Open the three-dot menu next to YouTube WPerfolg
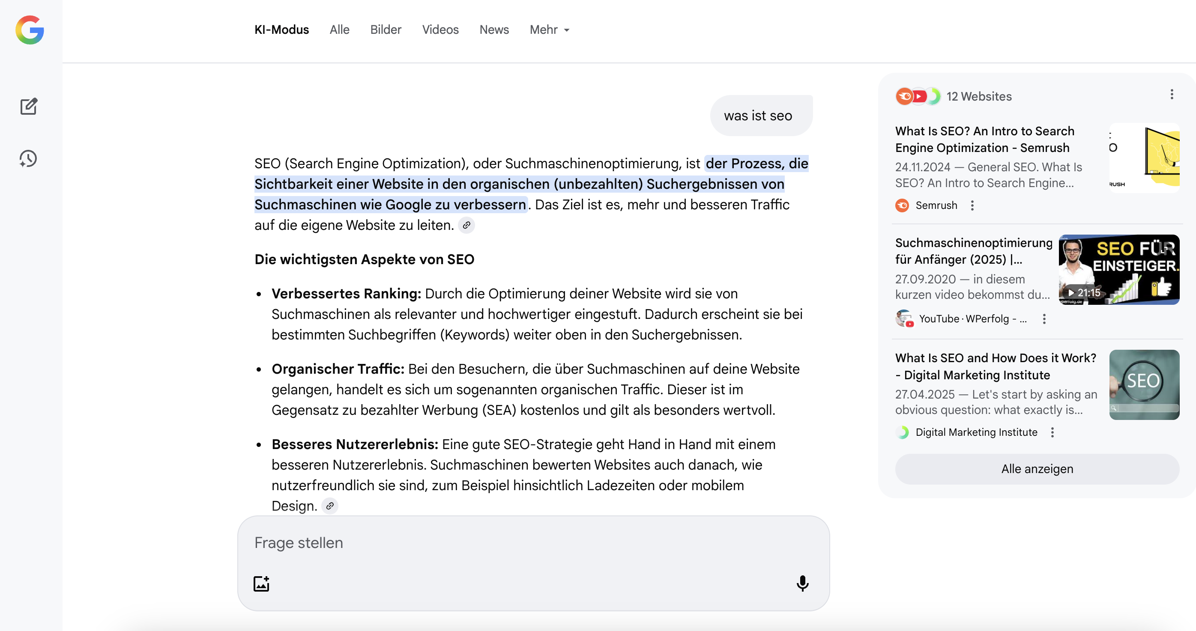This screenshot has width=1196, height=631. pos(1044,319)
